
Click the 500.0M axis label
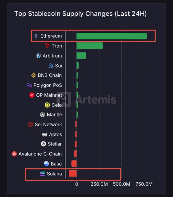click(122, 184)
